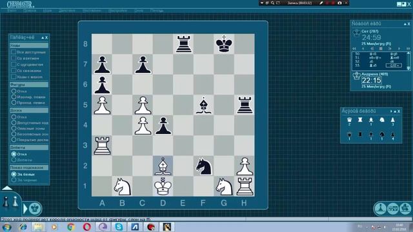Select the black king on g8

pos(224,44)
